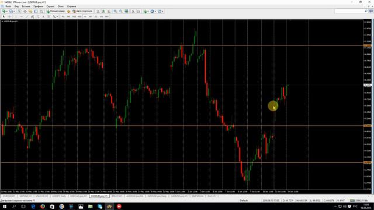This screenshot has height=210, width=374.
Task: Select the text label tool
Action: tap(49, 16)
